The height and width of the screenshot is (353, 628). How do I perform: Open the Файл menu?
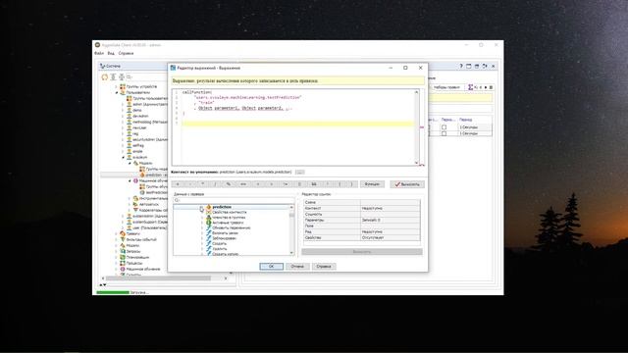coord(99,53)
